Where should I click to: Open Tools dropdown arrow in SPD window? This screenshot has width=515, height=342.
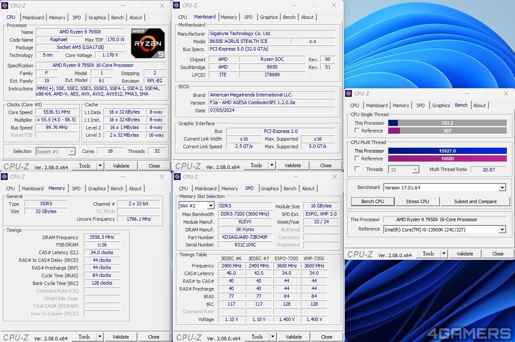(x=273, y=337)
